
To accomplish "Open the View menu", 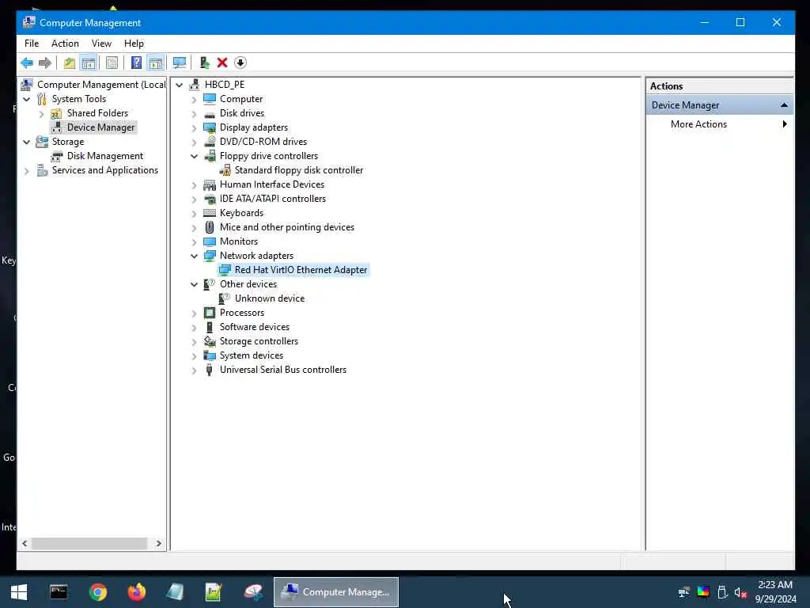I will (x=101, y=44).
